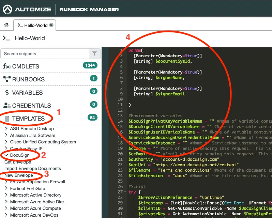
Task: Click the home icon tab
Action: pos(6,25)
